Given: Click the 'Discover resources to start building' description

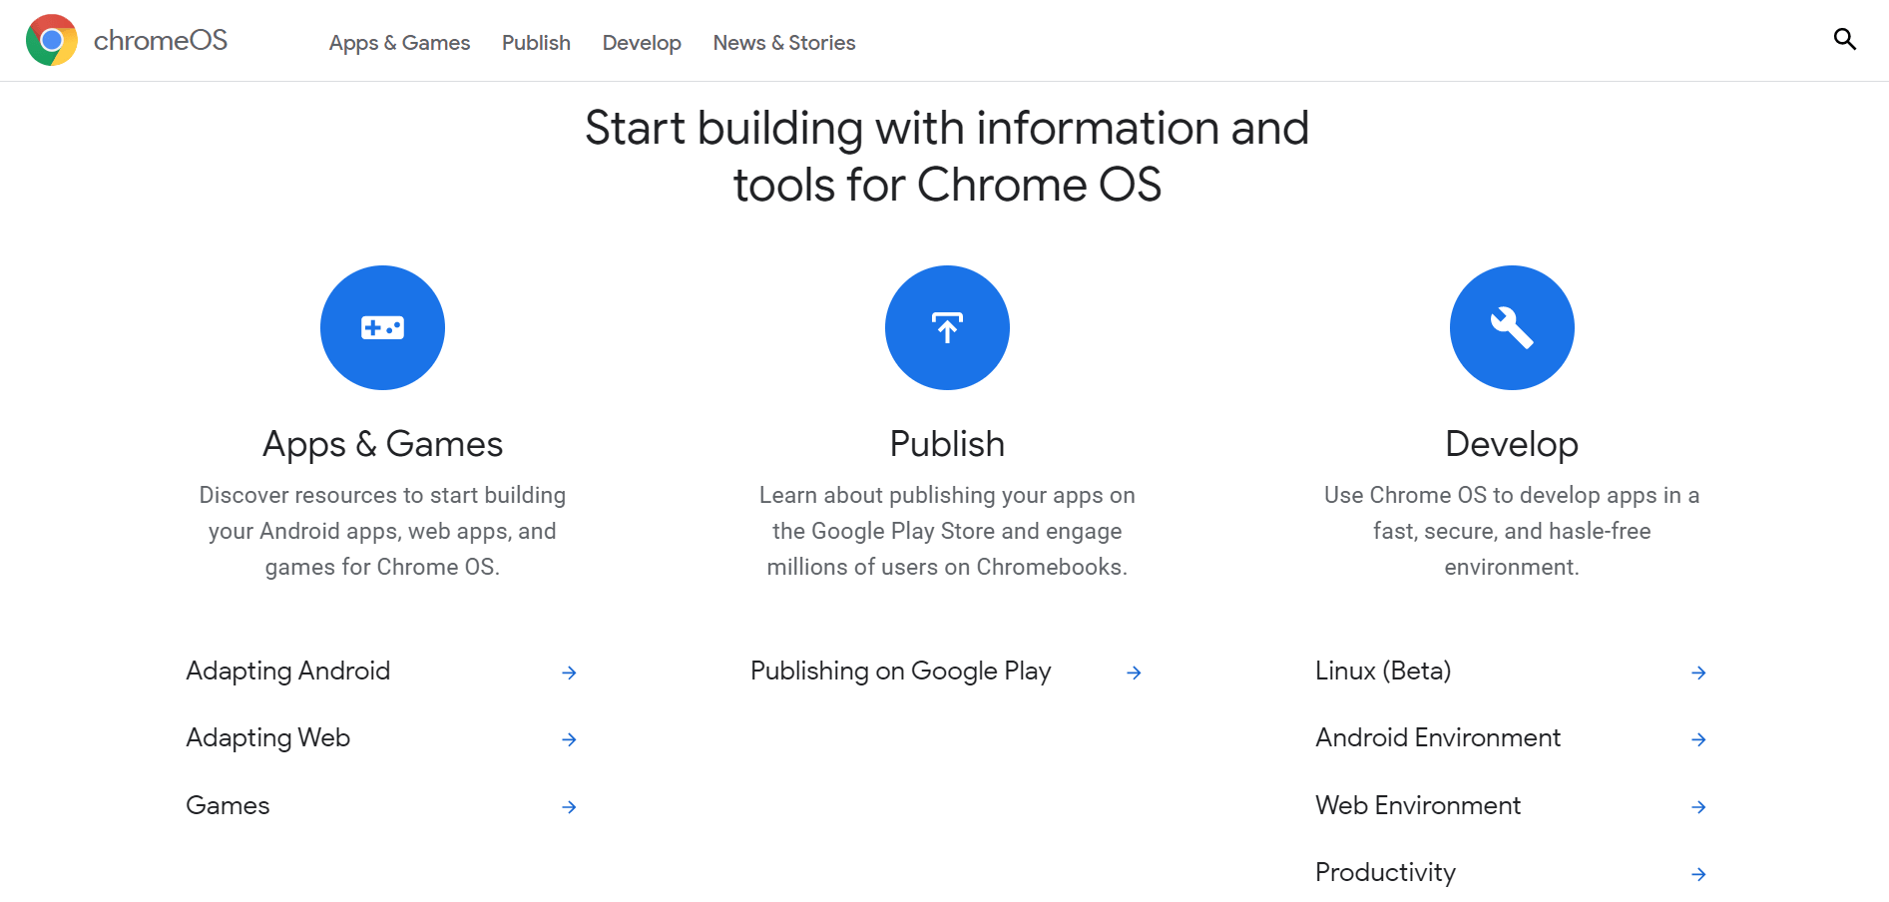Looking at the screenshot, I should point(382,531).
